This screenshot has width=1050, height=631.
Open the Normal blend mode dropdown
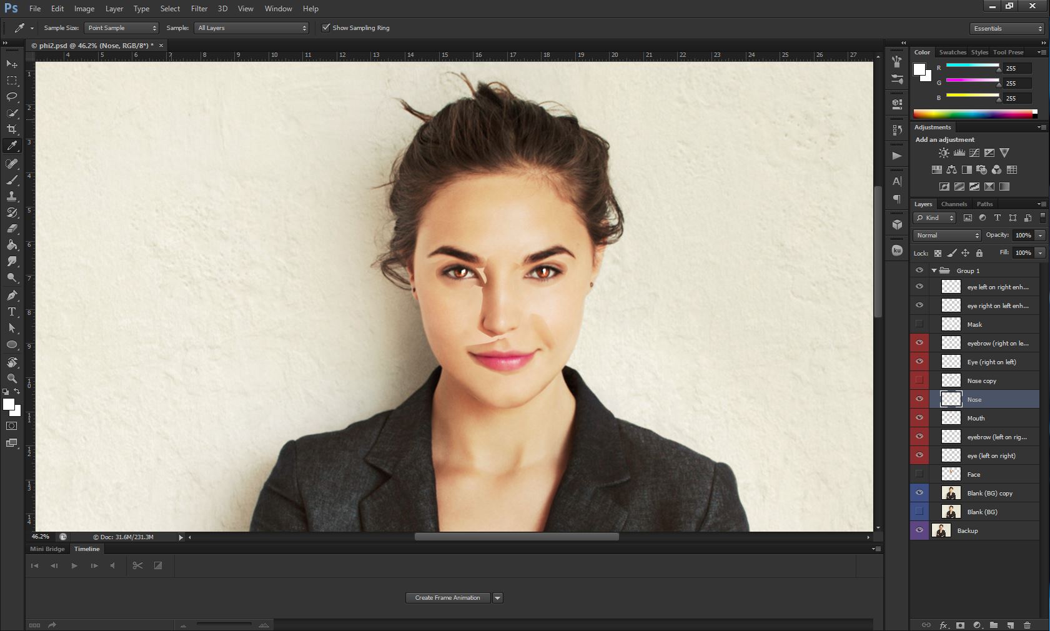pyautogui.click(x=947, y=235)
